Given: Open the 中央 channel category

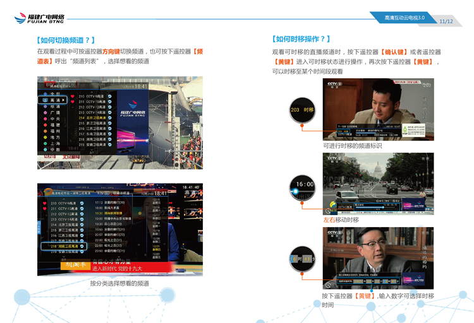Looking at the screenshot, I should (x=56, y=119).
